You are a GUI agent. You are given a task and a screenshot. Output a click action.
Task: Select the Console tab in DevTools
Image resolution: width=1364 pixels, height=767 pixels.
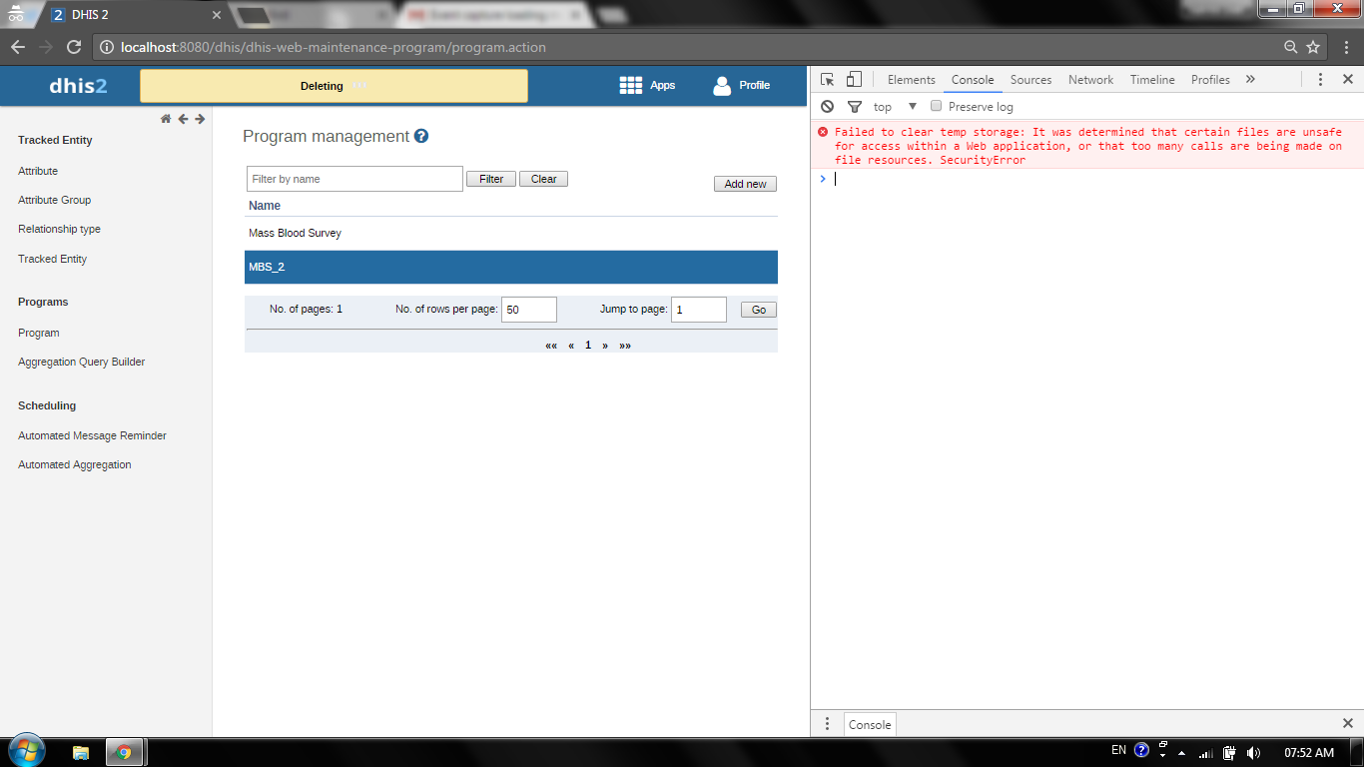coord(973,80)
